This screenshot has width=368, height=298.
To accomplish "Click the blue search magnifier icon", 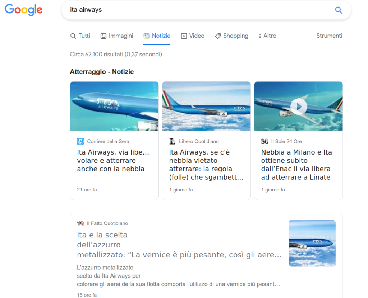I will [339, 10].
